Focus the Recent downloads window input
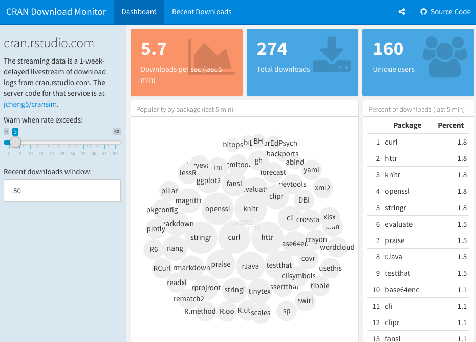This screenshot has width=476, height=342. point(62,191)
